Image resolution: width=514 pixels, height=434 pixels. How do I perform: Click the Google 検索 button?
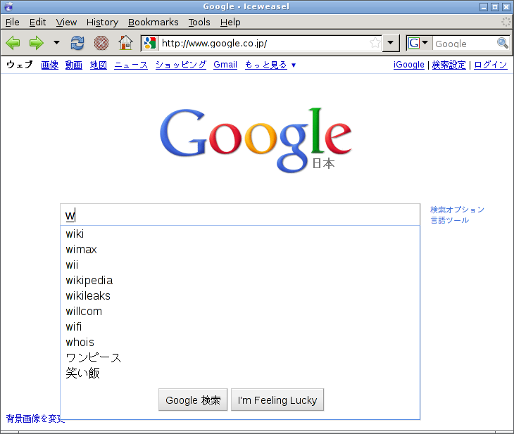pos(193,400)
